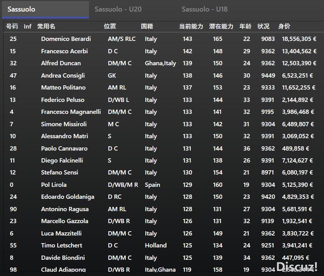Sort by 位置 column header
This screenshot has height=276, width=324.
(x=110, y=26)
